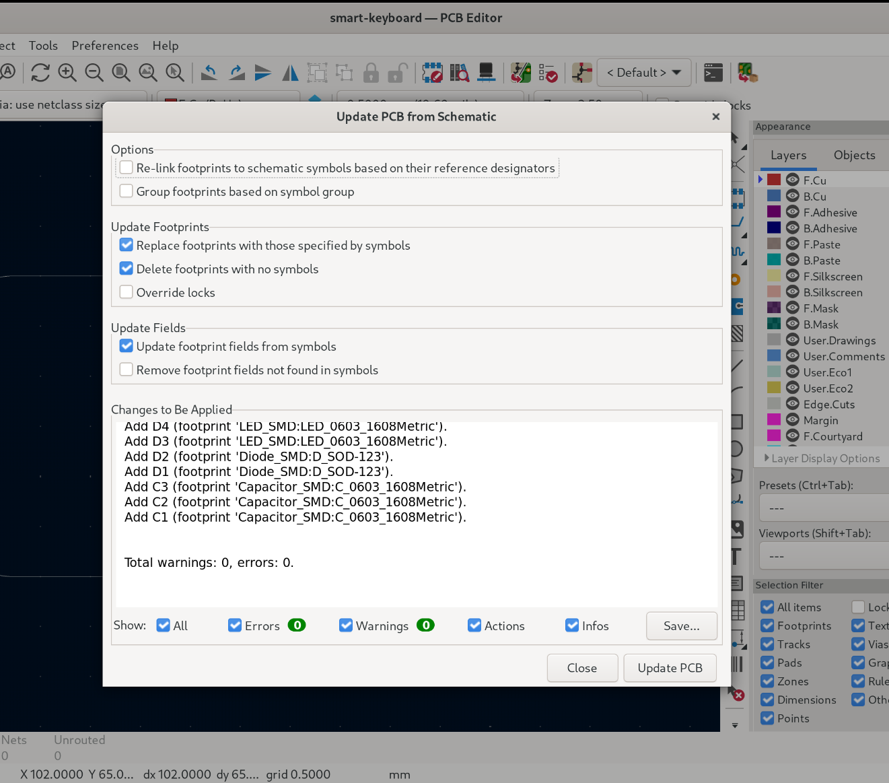The width and height of the screenshot is (889, 783).
Task: Toggle the Show All checkbox
Action: click(163, 625)
